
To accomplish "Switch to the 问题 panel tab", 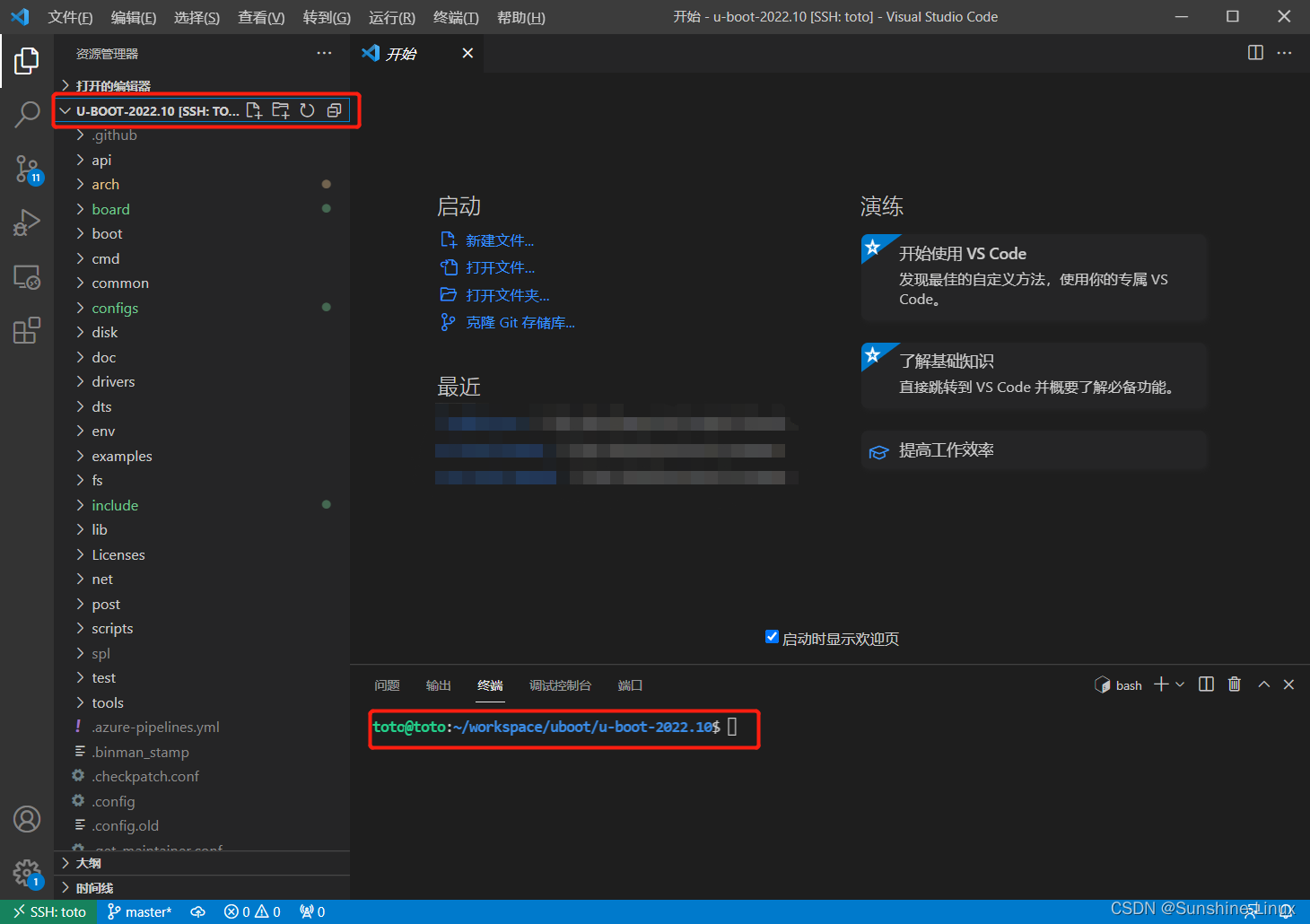I will pyautogui.click(x=387, y=685).
